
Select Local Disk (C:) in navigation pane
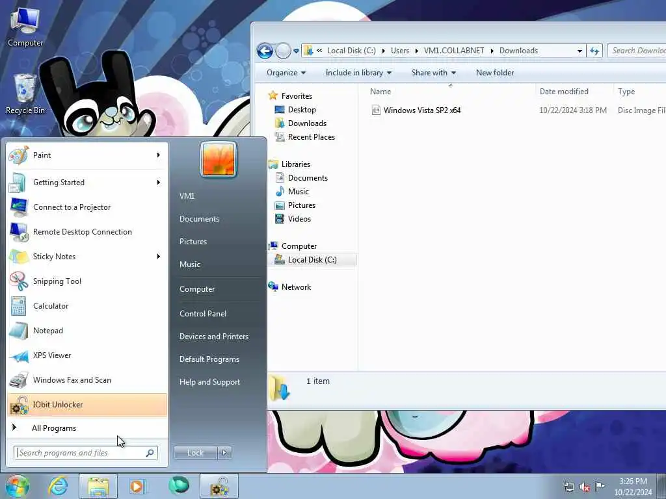[312, 260]
